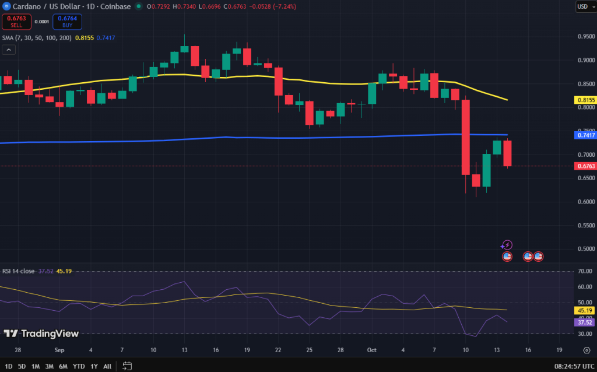Click the TradingView logo
The height and width of the screenshot is (372, 597).
coord(41,334)
